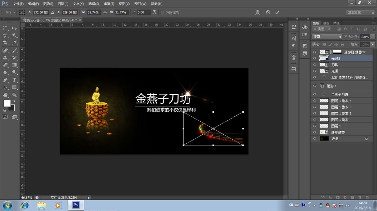The width and height of the screenshot is (377, 211).
Task: Collapse the toolbox double-arrow
Action: click(2, 19)
